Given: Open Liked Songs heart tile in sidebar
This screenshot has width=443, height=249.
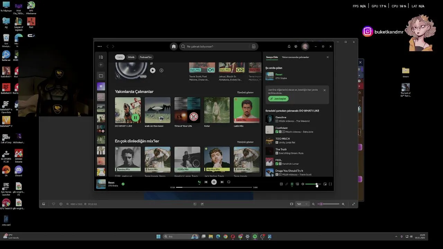Looking at the screenshot, I should coord(101,86).
